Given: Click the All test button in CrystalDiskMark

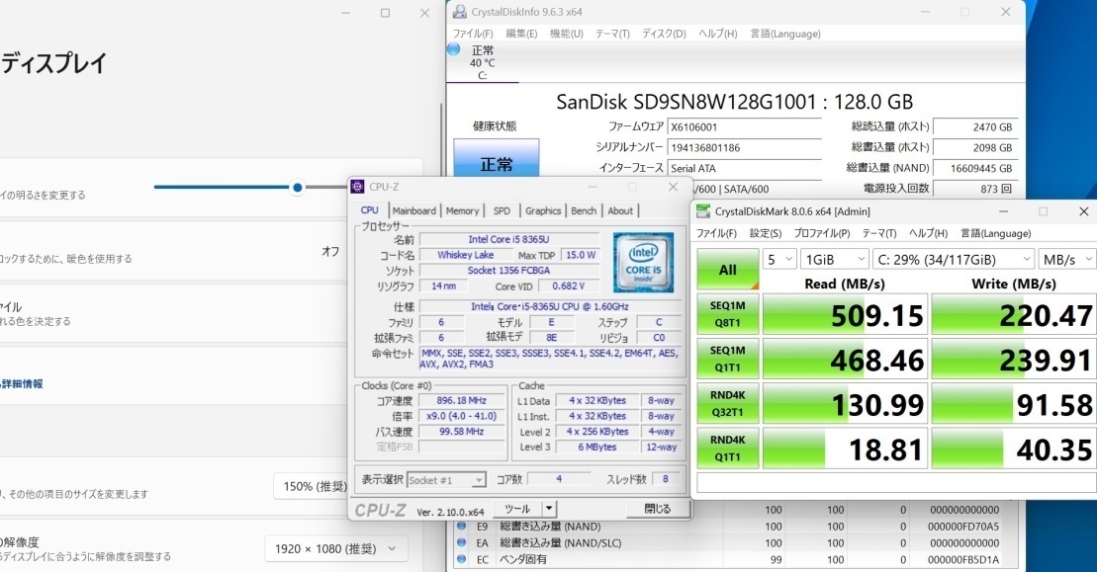Looking at the screenshot, I should (727, 268).
